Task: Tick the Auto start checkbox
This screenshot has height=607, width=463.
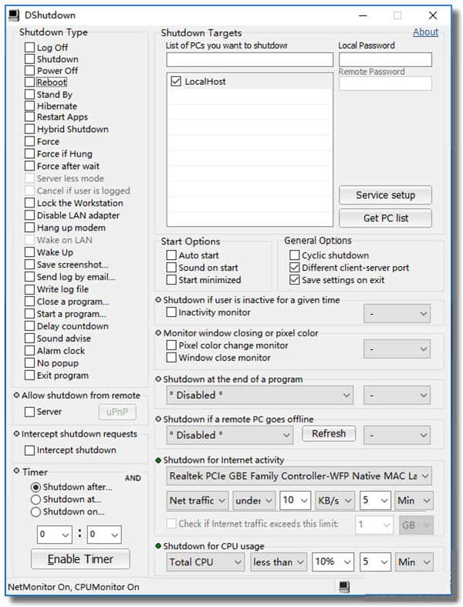Action: pos(171,255)
